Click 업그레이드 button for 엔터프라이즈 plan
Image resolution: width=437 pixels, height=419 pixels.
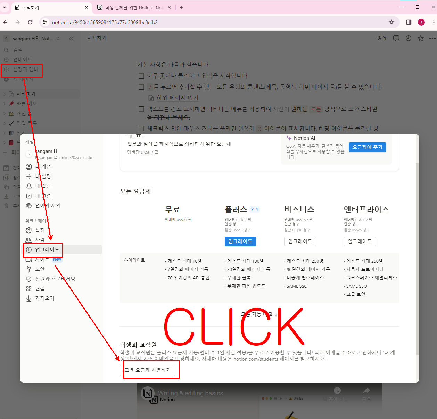(360, 241)
